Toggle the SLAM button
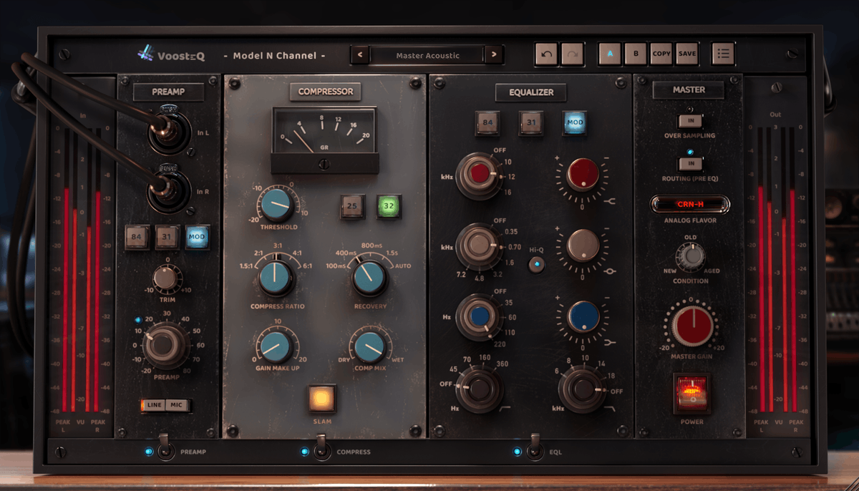 pyautogui.click(x=322, y=399)
